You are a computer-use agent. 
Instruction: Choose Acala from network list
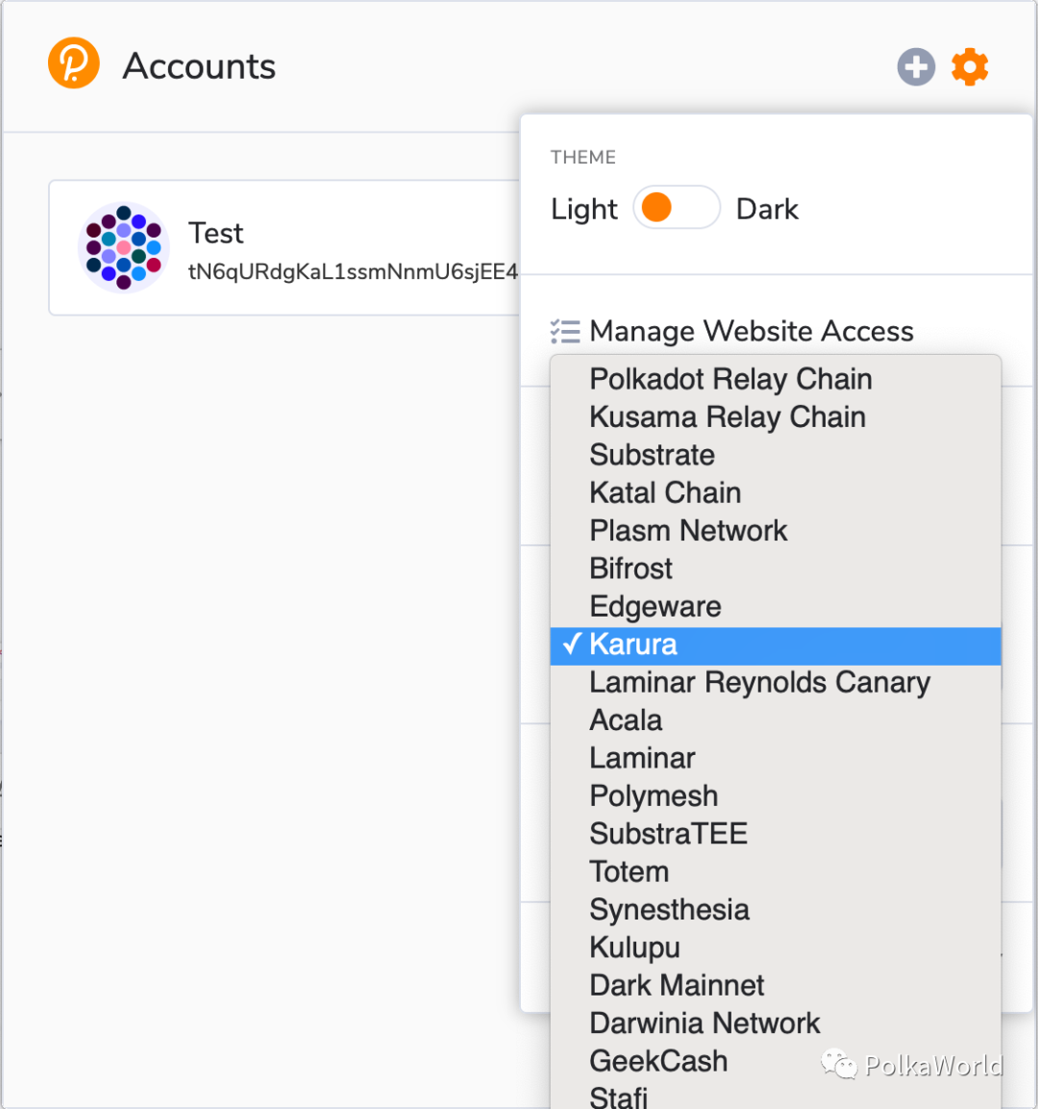[776, 720]
